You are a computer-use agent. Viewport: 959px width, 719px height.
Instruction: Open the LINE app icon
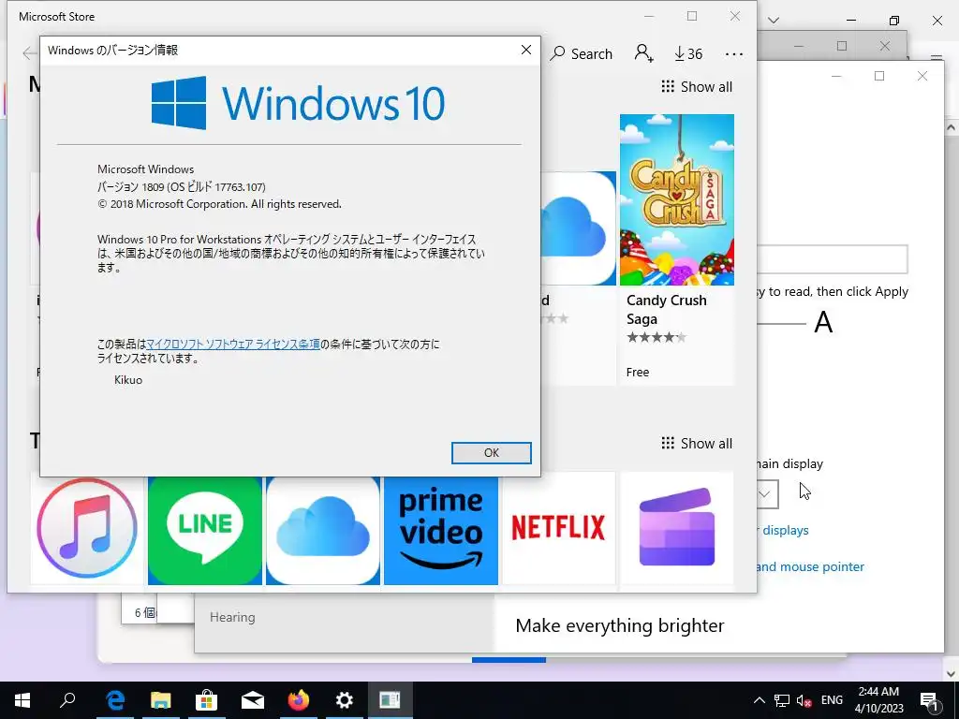click(x=205, y=531)
